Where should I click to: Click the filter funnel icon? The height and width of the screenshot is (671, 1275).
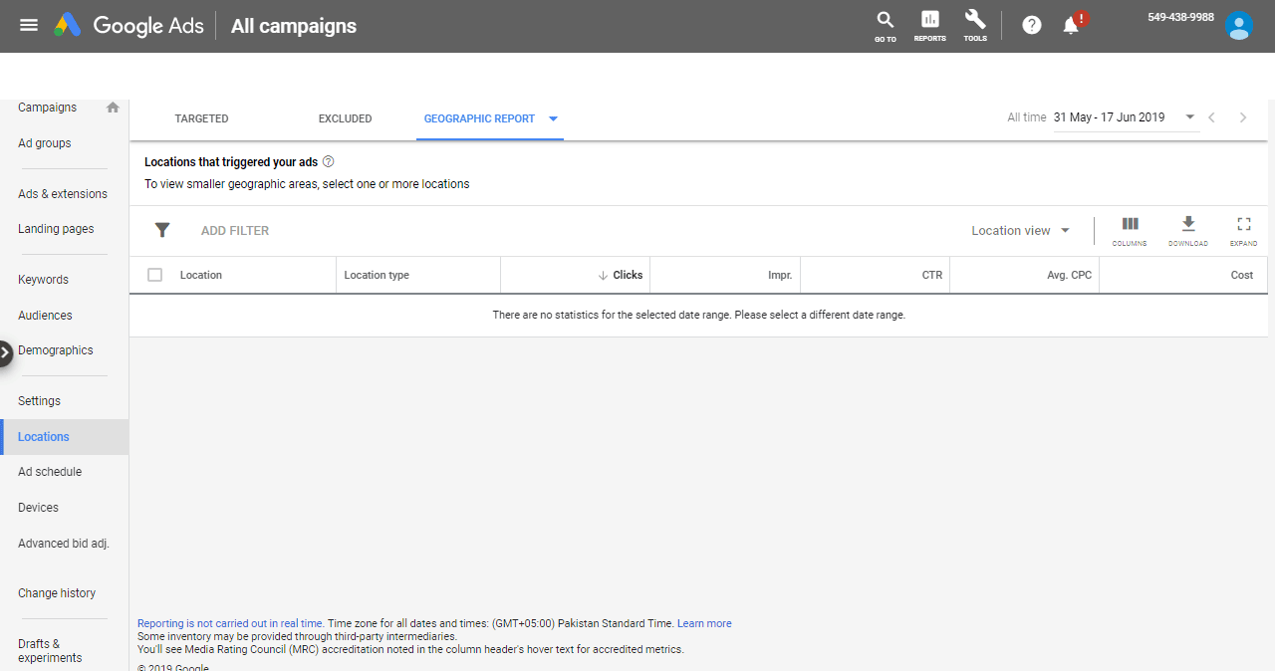tap(162, 230)
